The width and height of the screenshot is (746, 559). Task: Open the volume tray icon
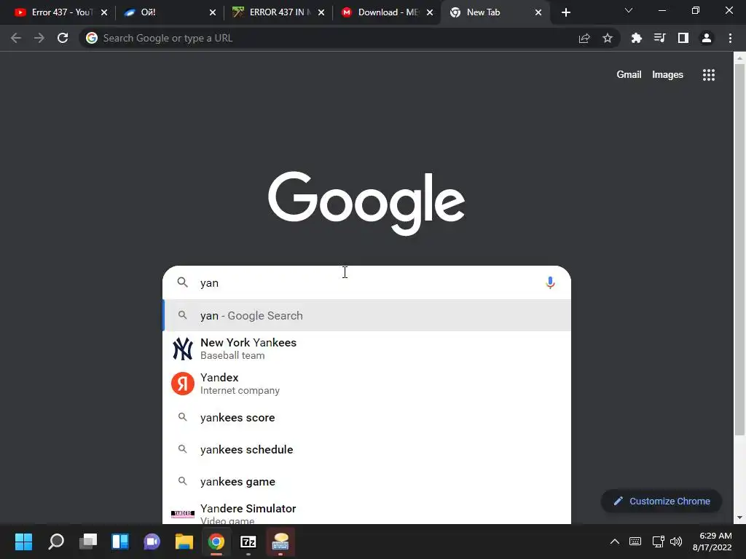(676, 542)
